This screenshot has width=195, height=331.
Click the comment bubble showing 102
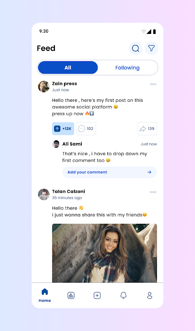click(x=86, y=129)
